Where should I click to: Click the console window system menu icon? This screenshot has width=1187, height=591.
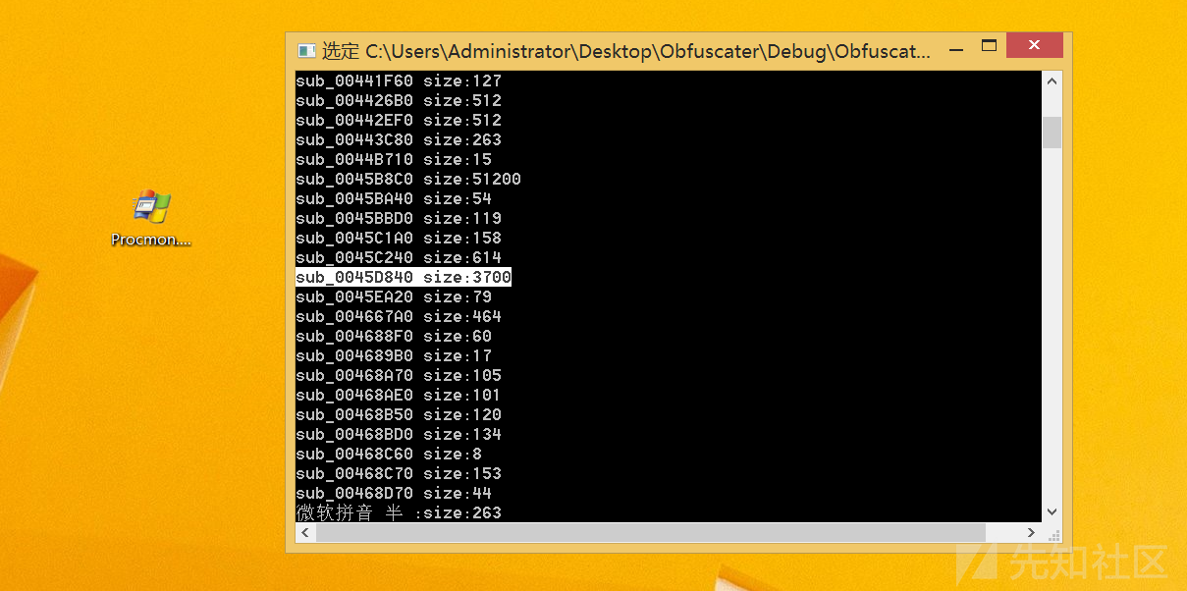(x=306, y=51)
